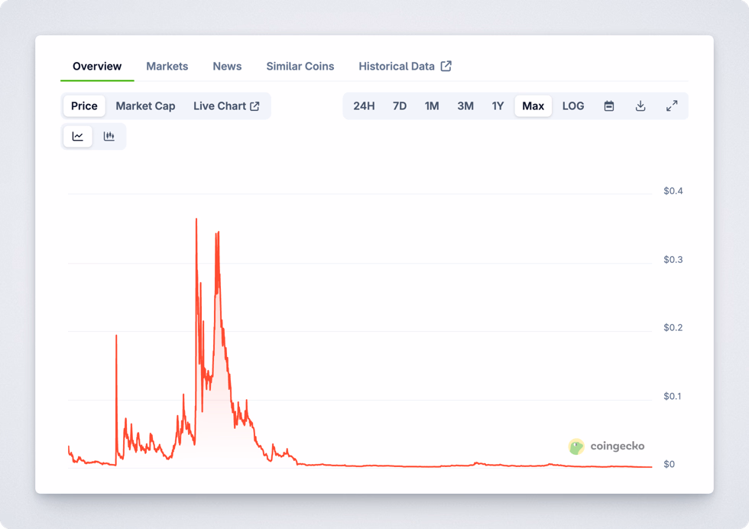The height and width of the screenshot is (529, 749).
Task: Select the 24H time range
Action: tap(364, 105)
